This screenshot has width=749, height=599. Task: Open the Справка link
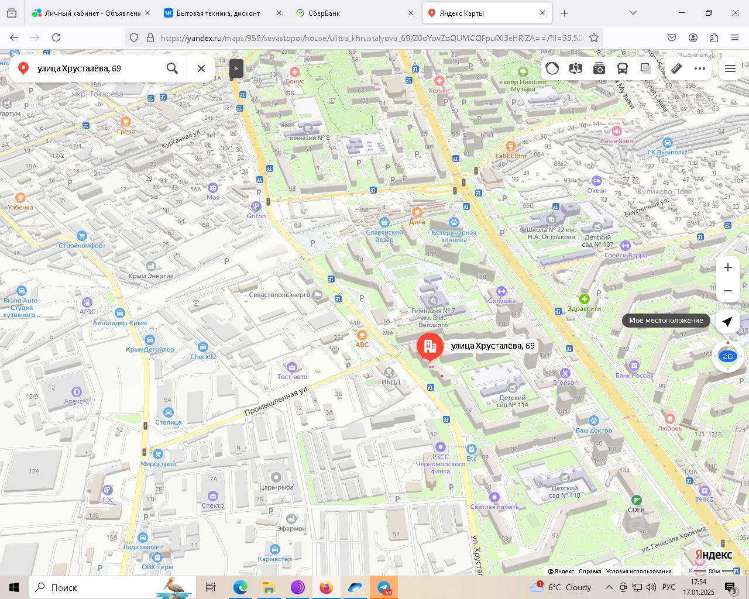coord(590,572)
